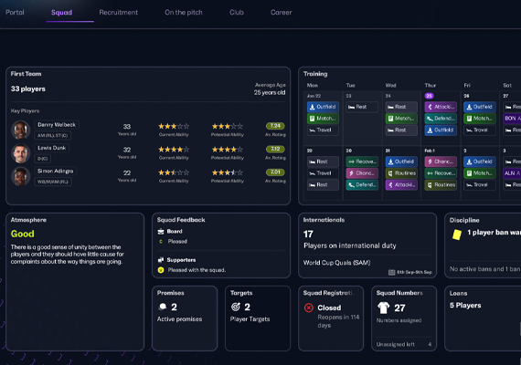The image size is (521, 365).
Task: Select the Routines session on Wednesday 31
Action: click(x=401, y=173)
